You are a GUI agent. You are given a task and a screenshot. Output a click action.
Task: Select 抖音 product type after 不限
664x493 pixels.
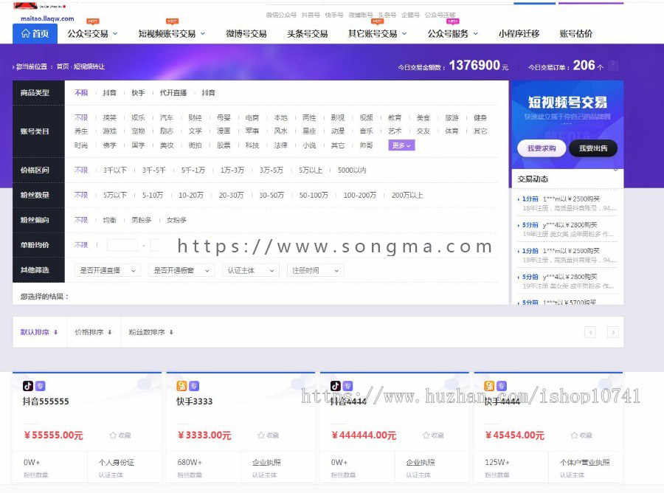(109, 93)
